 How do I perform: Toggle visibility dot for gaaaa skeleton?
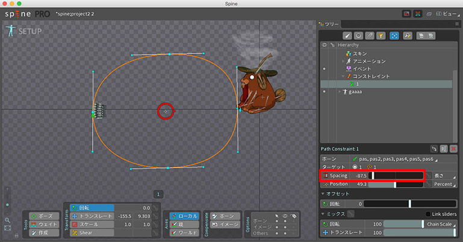click(x=324, y=91)
